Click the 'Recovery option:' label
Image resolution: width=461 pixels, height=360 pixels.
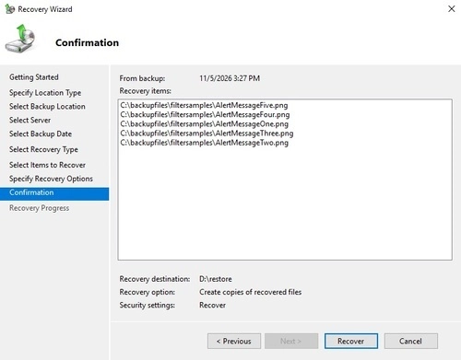(148, 292)
